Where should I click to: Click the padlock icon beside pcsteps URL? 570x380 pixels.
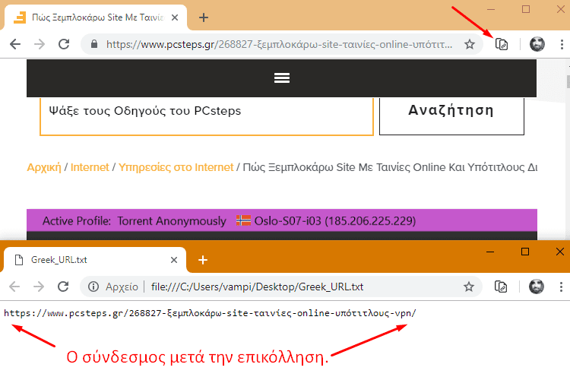(x=94, y=44)
